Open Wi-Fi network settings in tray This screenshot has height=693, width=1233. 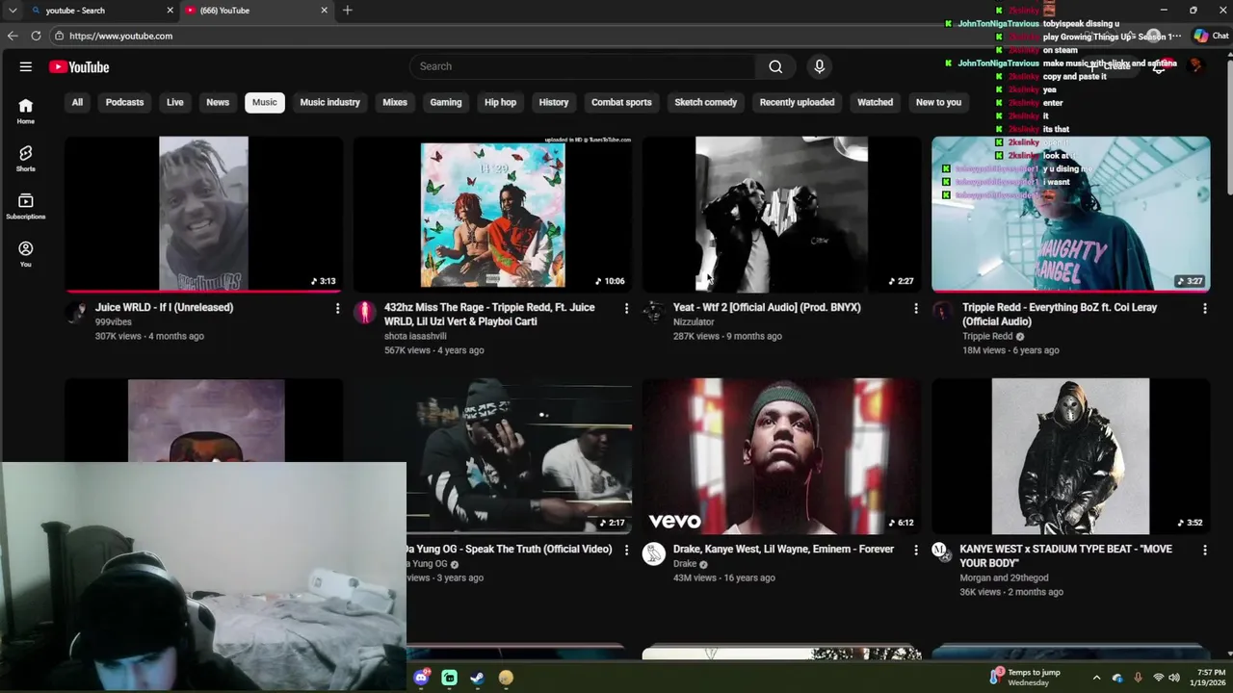coord(1158,678)
